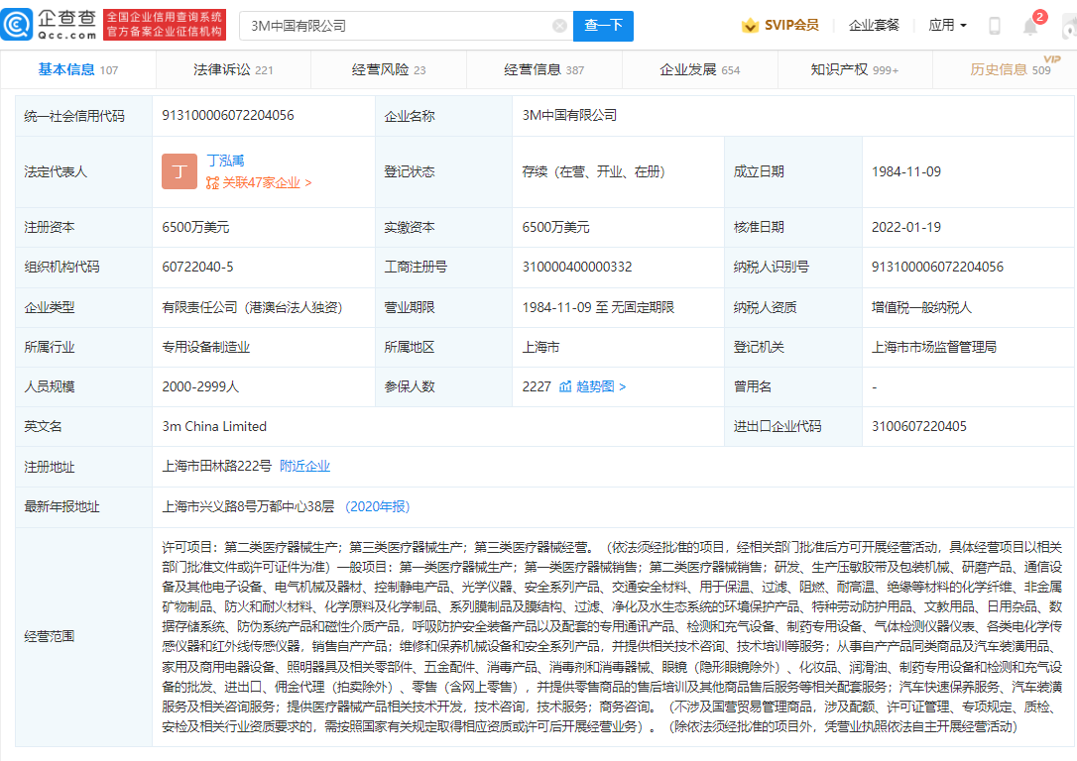Select 上海市市场监督管理局 registration authority
Viewport: 1077px width, 761px height.
(x=934, y=347)
